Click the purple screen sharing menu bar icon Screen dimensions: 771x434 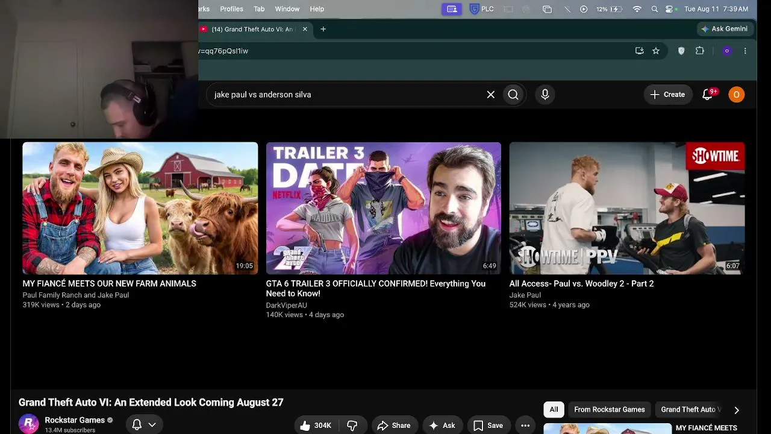pyautogui.click(x=452, y=9)
